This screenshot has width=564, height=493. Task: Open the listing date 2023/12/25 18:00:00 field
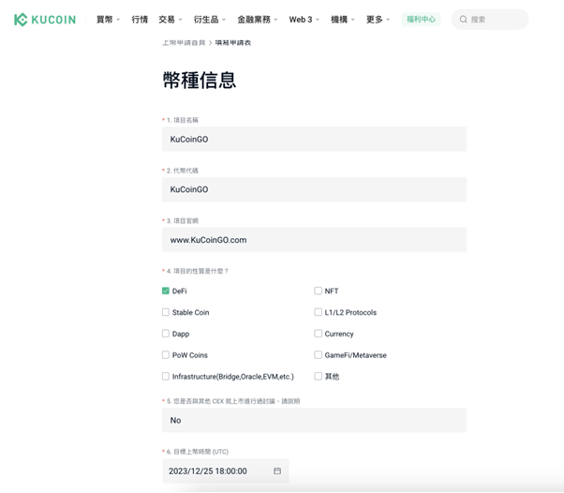point(226,471)
